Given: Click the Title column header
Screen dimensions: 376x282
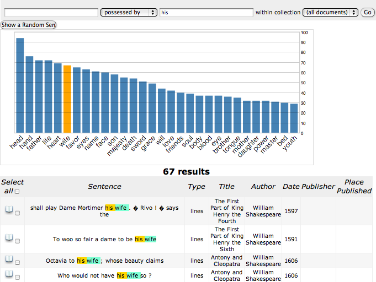Looking at the screenshot, I should click(226, 187).
